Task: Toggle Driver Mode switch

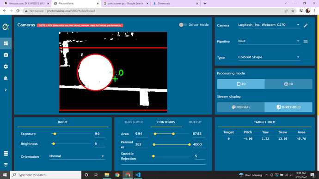Action: (x=183, y=25)
